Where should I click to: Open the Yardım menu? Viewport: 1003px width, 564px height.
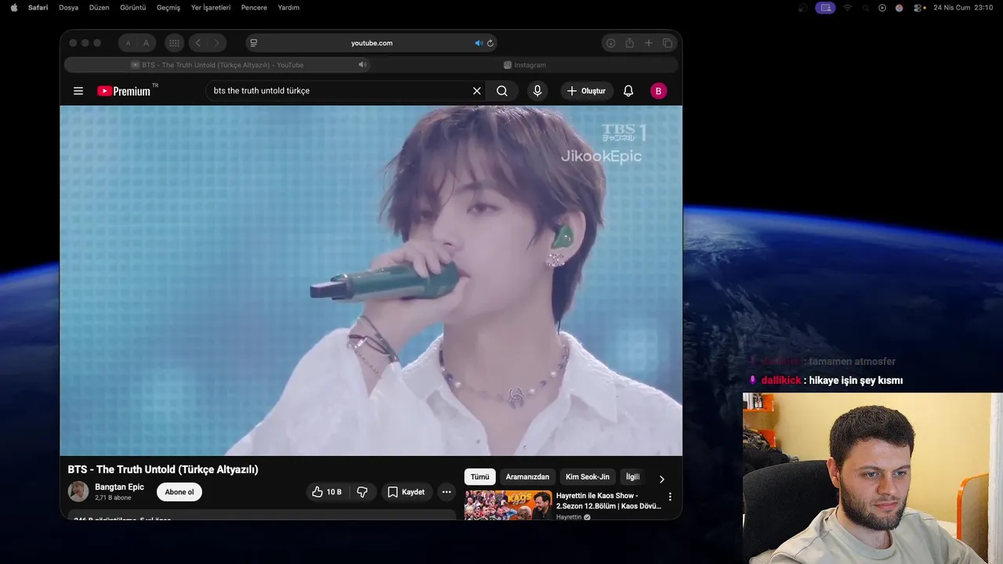pyautogui.click(x=288, y=8)
